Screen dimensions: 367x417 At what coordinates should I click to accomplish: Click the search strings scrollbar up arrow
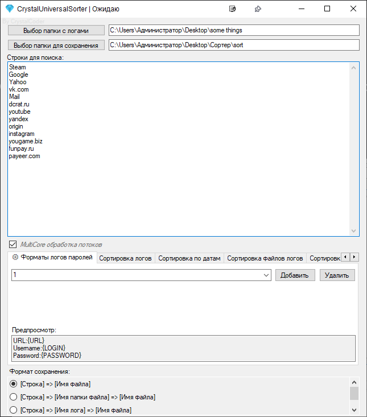(x=353, y=68)
